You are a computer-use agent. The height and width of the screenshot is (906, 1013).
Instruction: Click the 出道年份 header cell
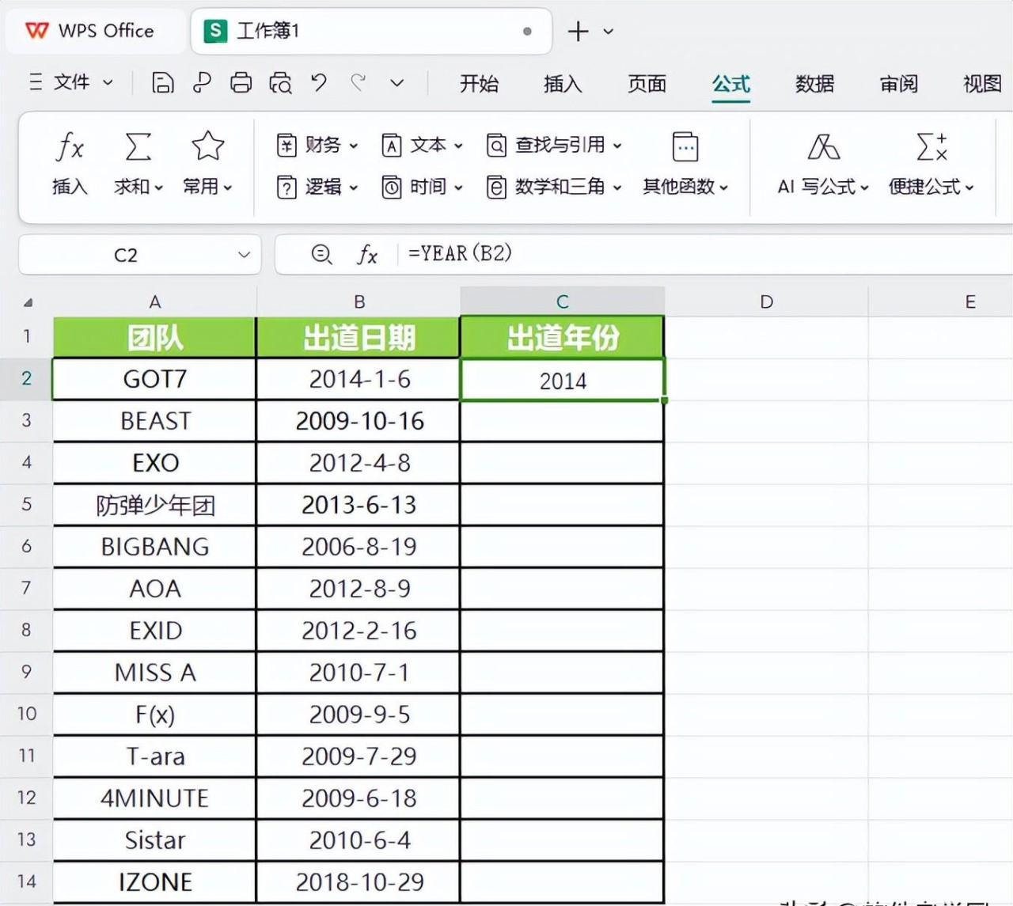[x=563, y=338]
